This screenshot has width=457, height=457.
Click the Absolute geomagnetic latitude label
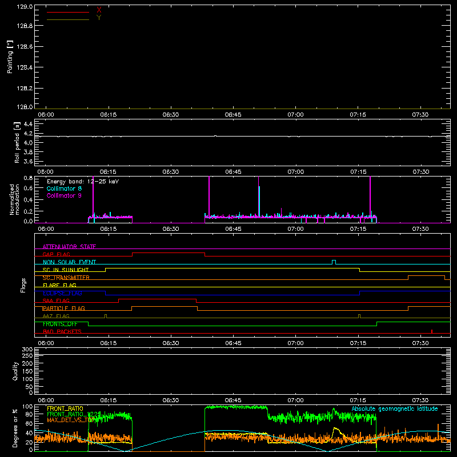pyautogui.click(x=395, y=408)
